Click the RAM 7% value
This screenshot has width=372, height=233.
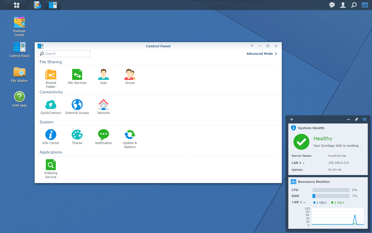click(x=355, y=196)
